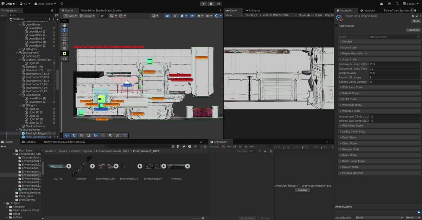This screenshot has height=220, width=422.
Task: Click the Create button in Animation panel
Action: tap(302, 190)
